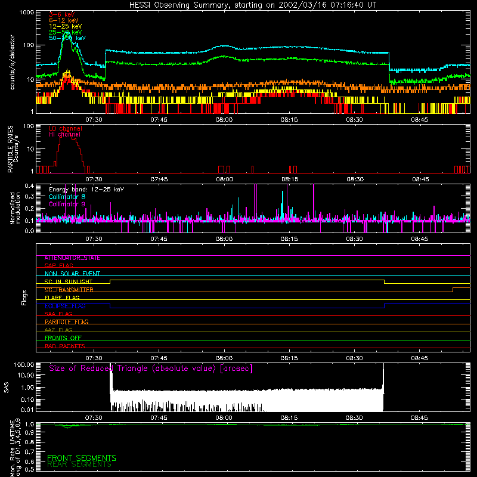
Task: Click the green FRONTS_OFF label
Action: click(63, 338)
